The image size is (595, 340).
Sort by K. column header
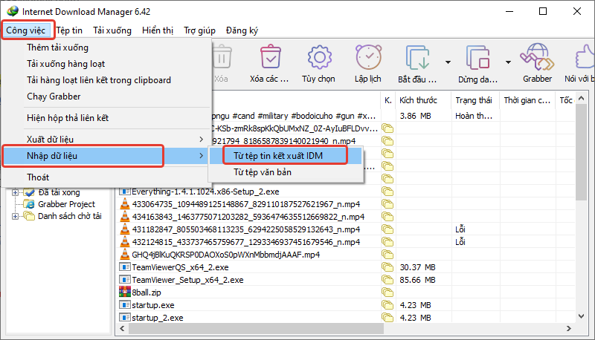(x=387, y=100)
